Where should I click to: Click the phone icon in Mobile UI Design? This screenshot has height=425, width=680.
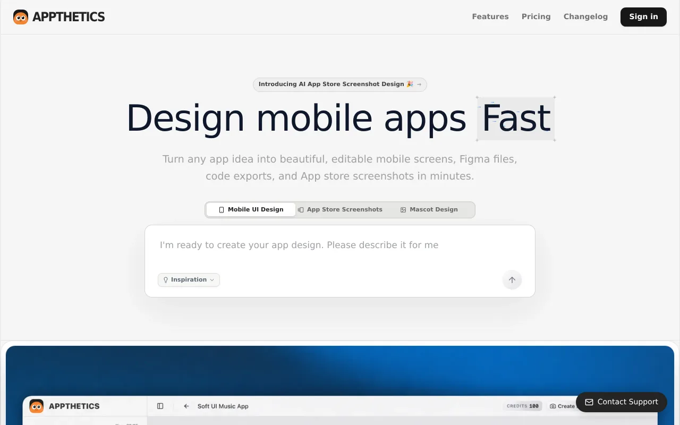222,210
